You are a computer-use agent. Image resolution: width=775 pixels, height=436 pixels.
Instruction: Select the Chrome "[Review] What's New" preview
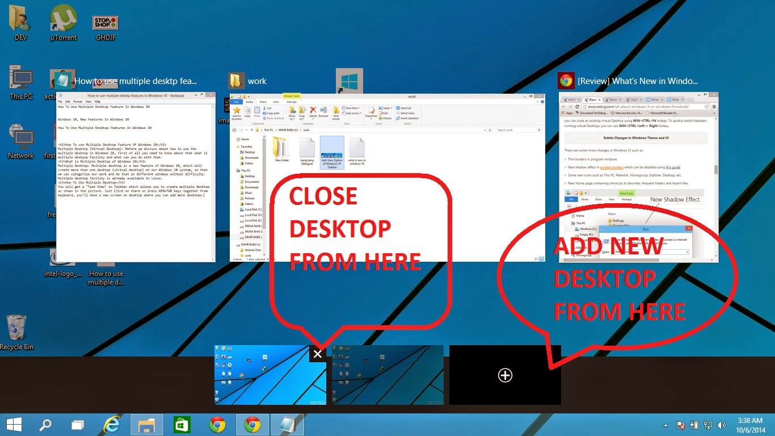(638, 177)
